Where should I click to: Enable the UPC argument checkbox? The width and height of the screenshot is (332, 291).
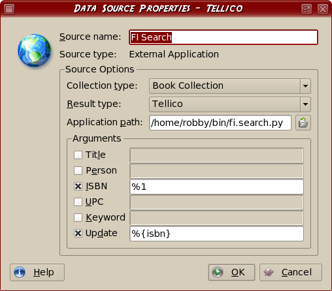point(78,202)
